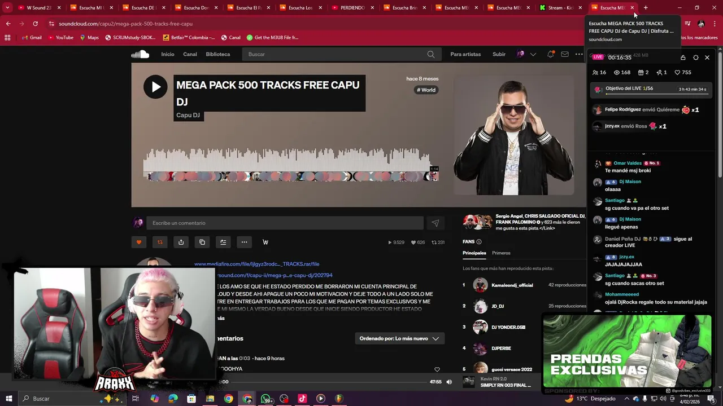Open TikTok from the taskbar
The height and width of the screenshot is (406, 723).
[302, 398]
